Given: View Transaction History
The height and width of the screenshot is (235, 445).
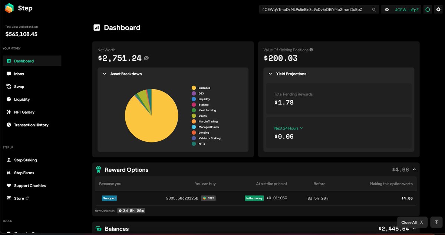Looking at the screenshot, I should click(32, 125).
